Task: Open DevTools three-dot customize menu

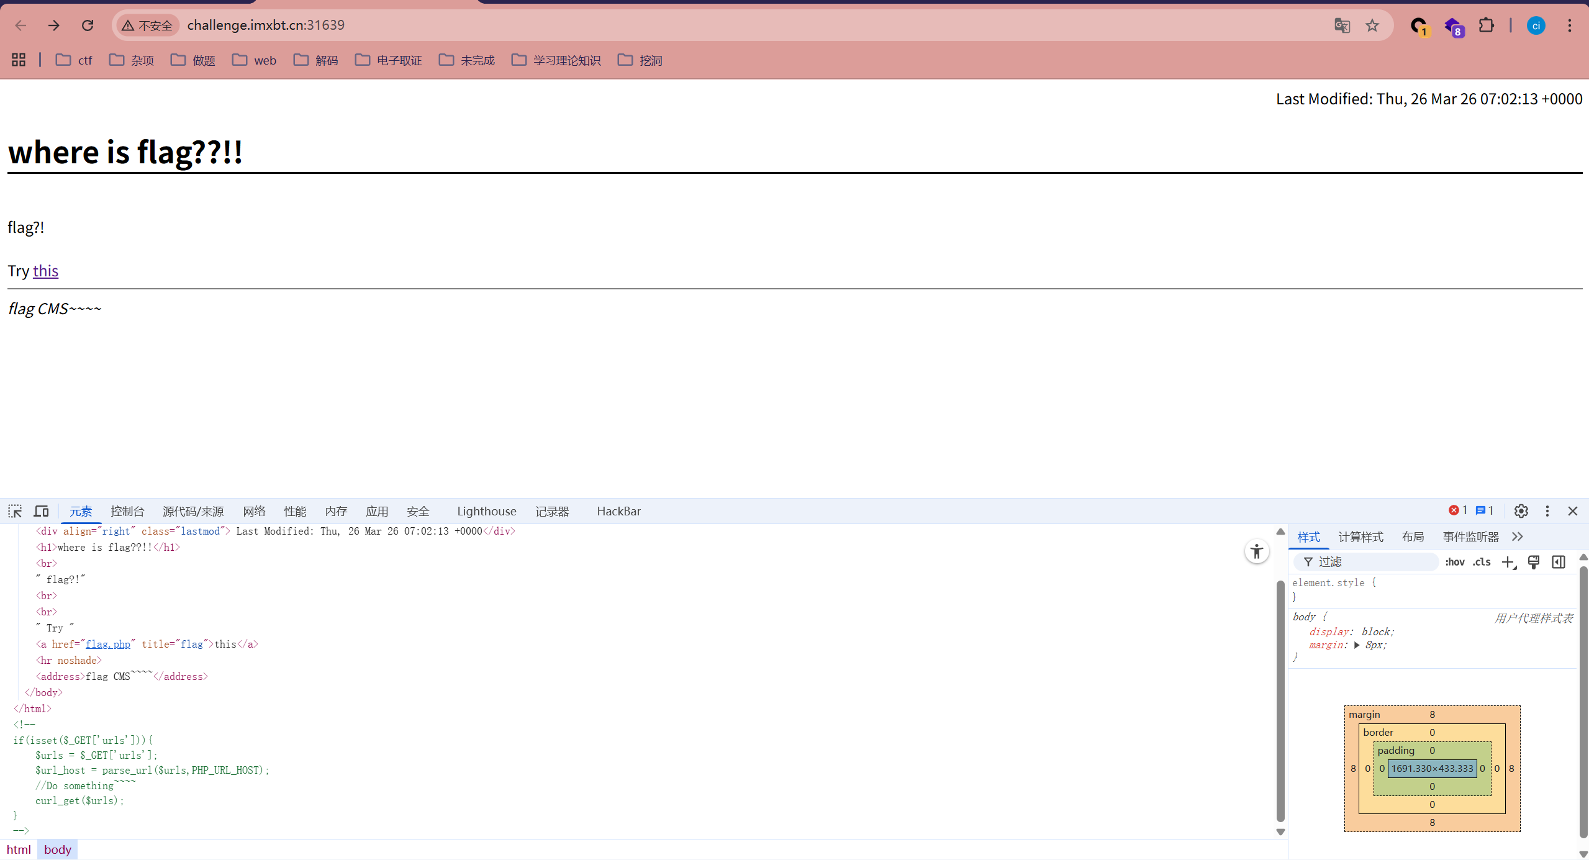Action: [x=1547, y=511]
